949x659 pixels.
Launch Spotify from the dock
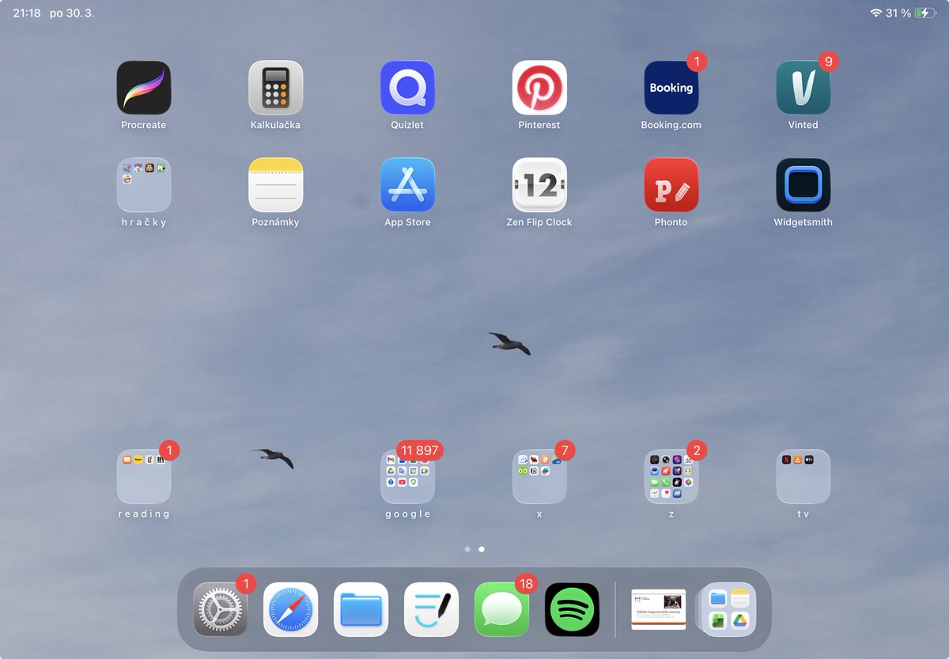point(572,609)
